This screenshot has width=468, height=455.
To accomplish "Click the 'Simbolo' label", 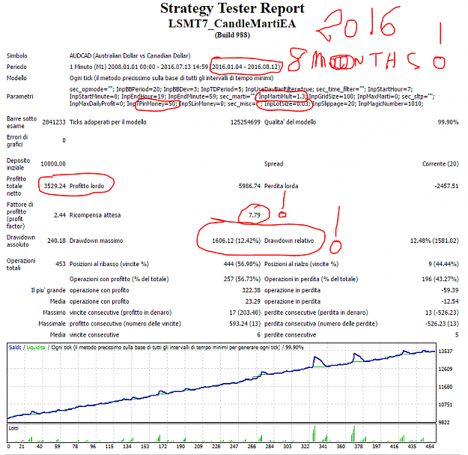I will (17, 55).
